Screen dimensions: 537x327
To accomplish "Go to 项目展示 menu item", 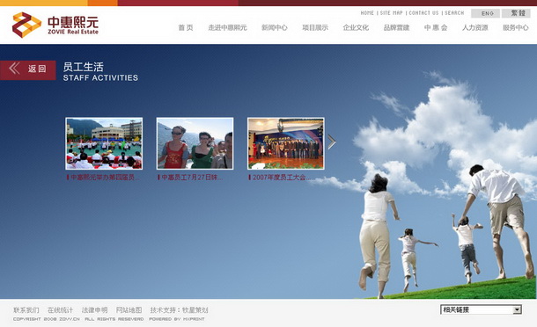I will [x=315, y=28].
